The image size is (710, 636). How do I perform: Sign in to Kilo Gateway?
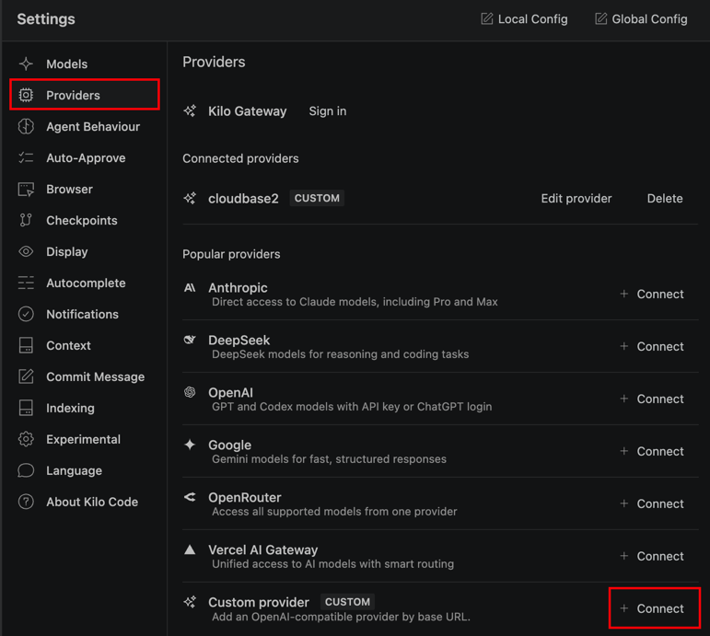tap(328, 110)
